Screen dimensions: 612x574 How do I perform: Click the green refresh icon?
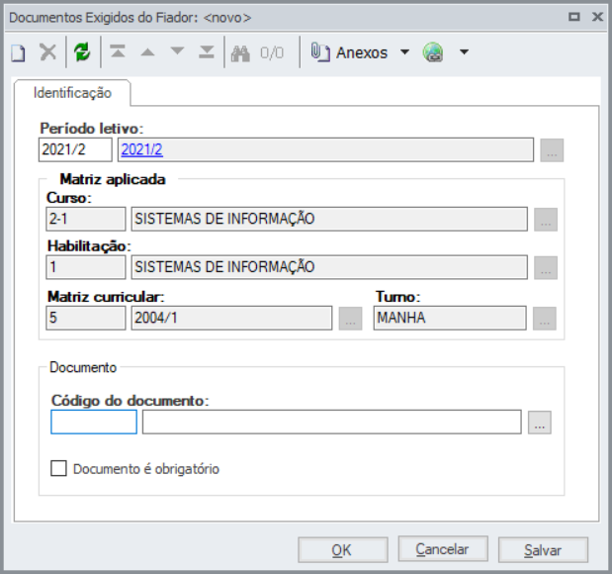click(82, 53)
